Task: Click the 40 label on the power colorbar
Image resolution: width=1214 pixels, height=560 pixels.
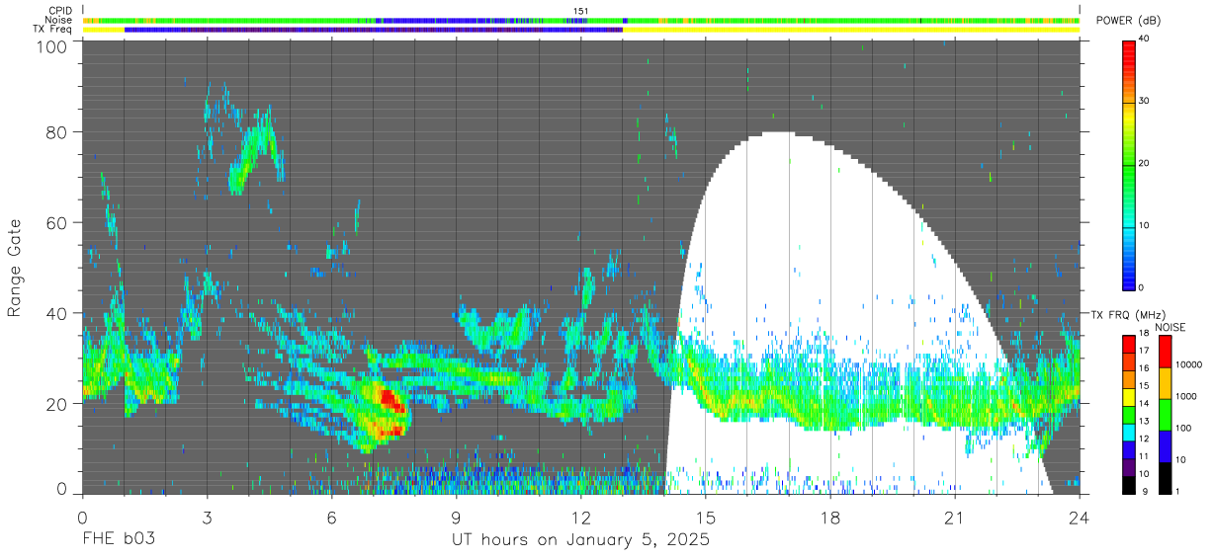Action: point(1145,40)
